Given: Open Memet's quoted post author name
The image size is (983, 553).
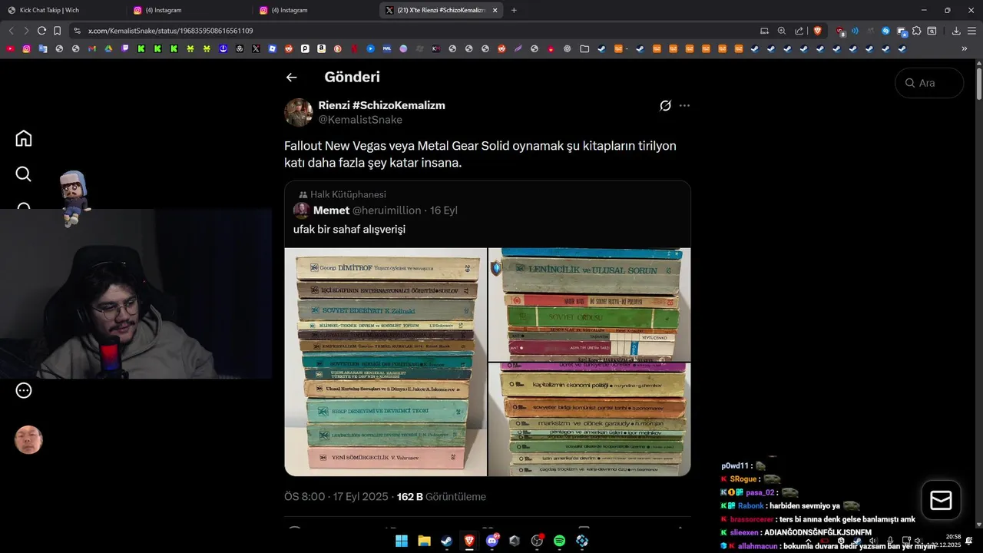Looking at the screenshot, I should pos(331,210).
